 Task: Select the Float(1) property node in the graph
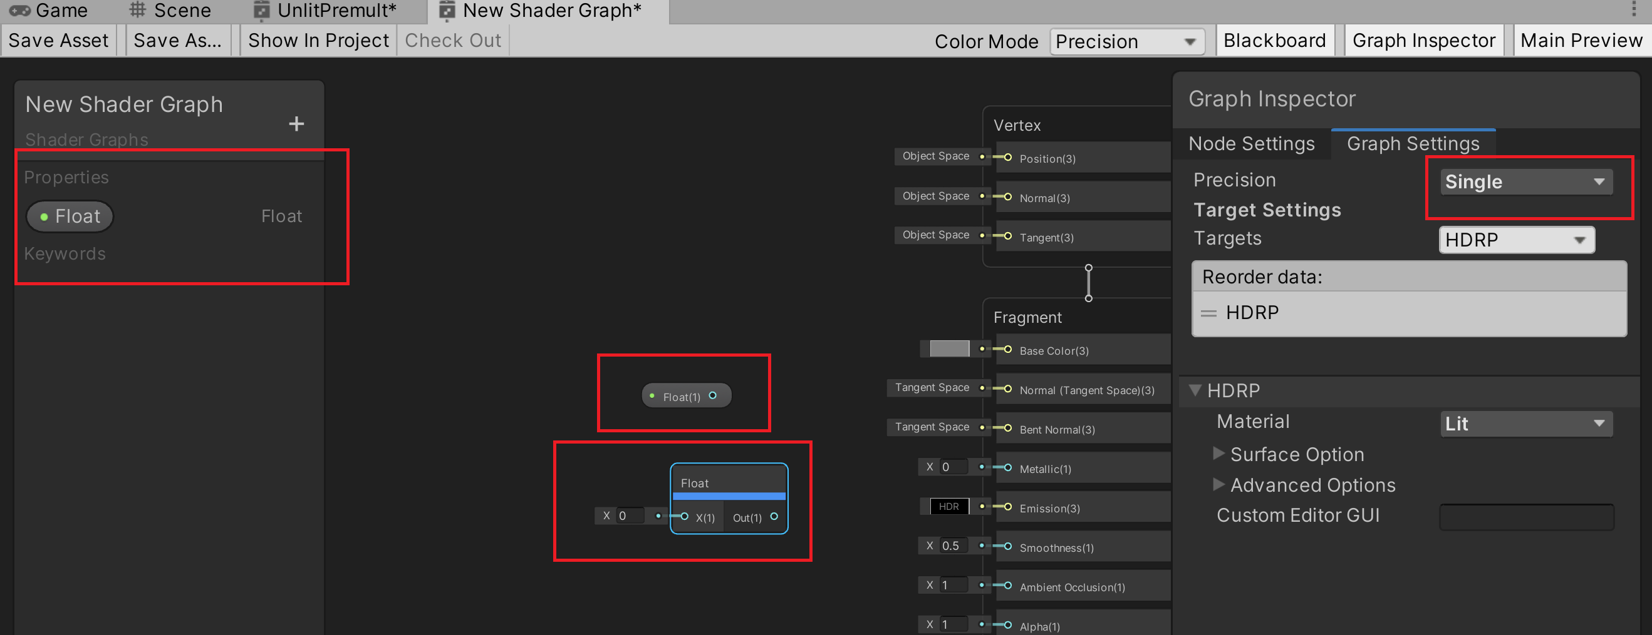[686, 396]
